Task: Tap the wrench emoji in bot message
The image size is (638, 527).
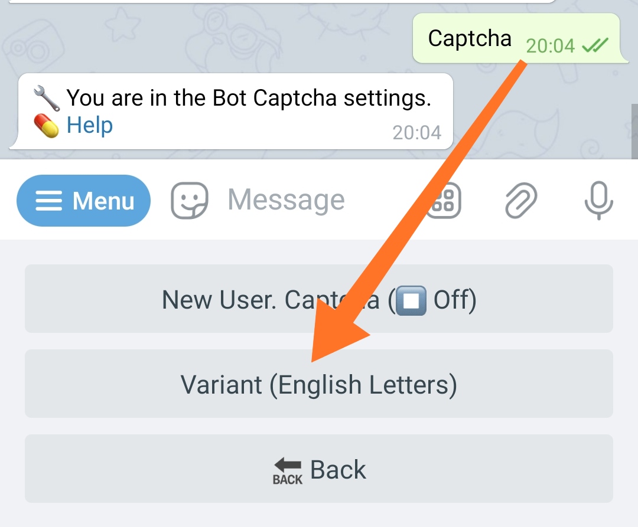Action: click(46, 99)
